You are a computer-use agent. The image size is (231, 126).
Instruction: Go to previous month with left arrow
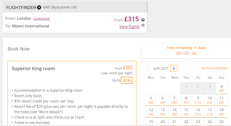click(x=149, y=68)
